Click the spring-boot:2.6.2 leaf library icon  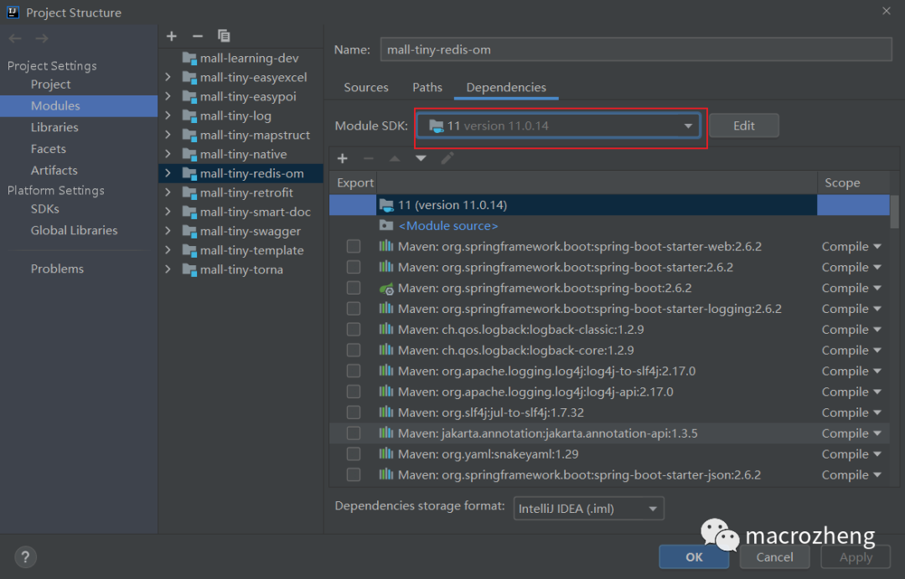386,288
